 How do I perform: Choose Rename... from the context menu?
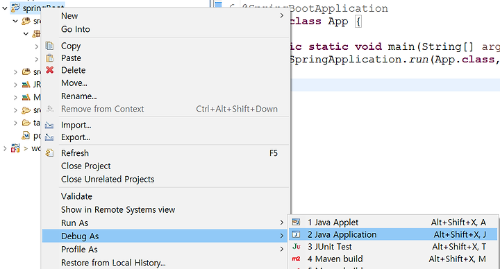[166, 96]
